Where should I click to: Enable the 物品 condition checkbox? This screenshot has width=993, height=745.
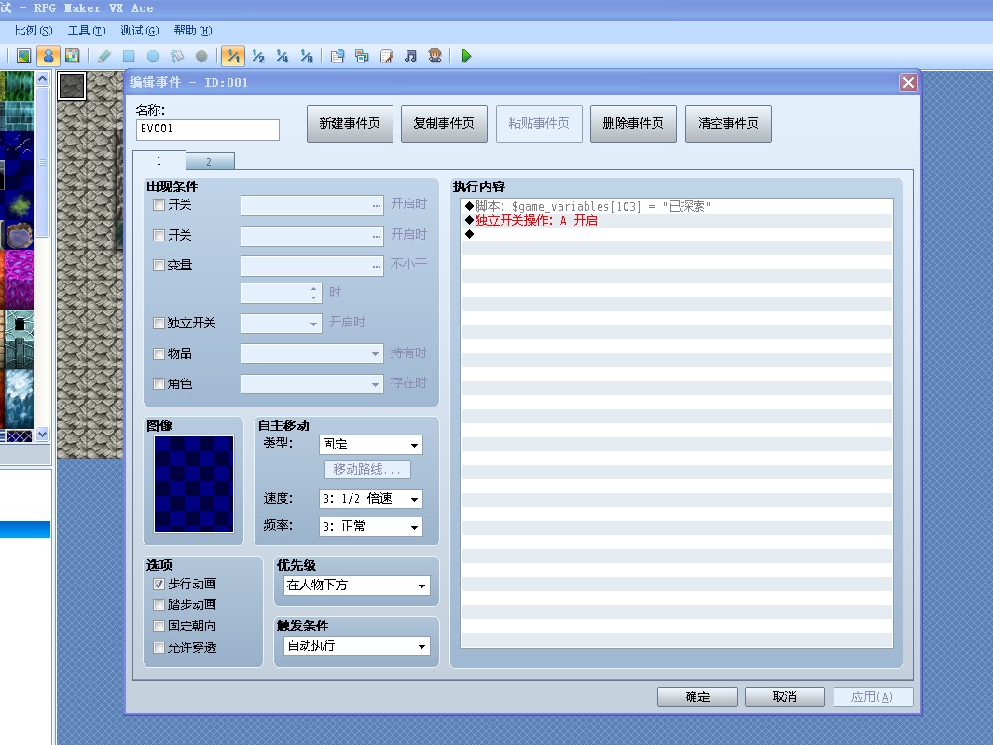point(159,353)
